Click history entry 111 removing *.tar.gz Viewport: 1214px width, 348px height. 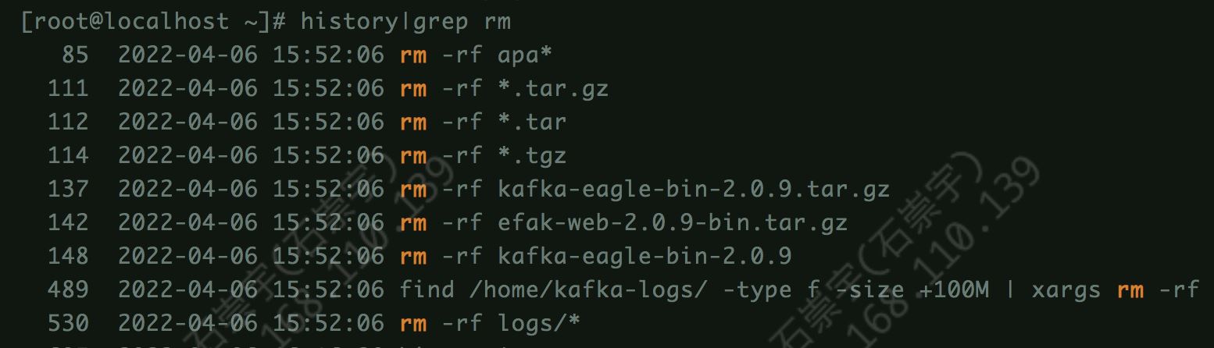point(328,88)
